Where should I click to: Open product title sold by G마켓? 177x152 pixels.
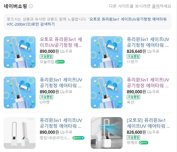coord(61,83)
